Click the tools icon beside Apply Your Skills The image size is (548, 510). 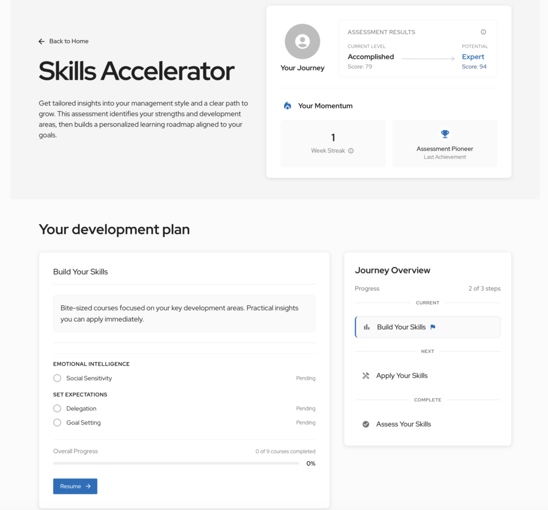pyautogui.click(x=366, y=376)
